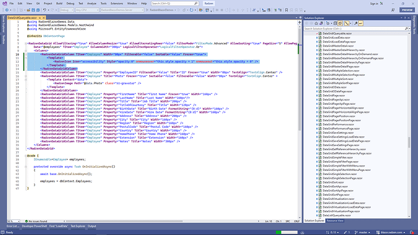Open the Analyze menu
418x235 pixels.
pyautogui.click(x=91, y=4)
